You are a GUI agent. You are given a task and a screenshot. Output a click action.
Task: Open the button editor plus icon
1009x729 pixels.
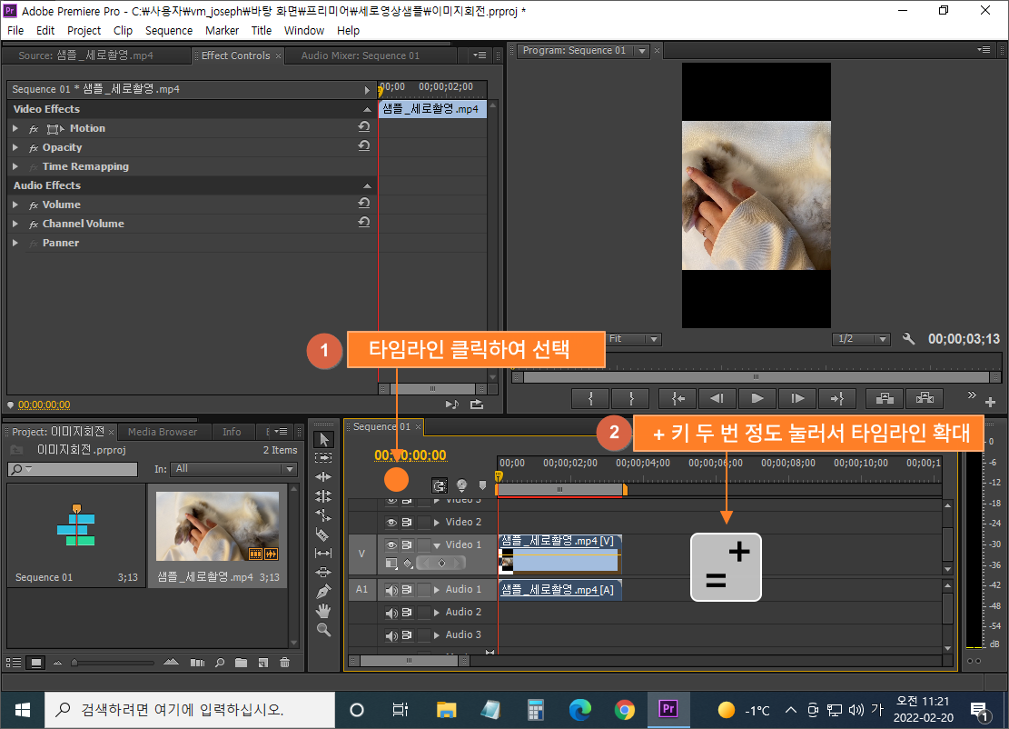[x=990, y=402]
